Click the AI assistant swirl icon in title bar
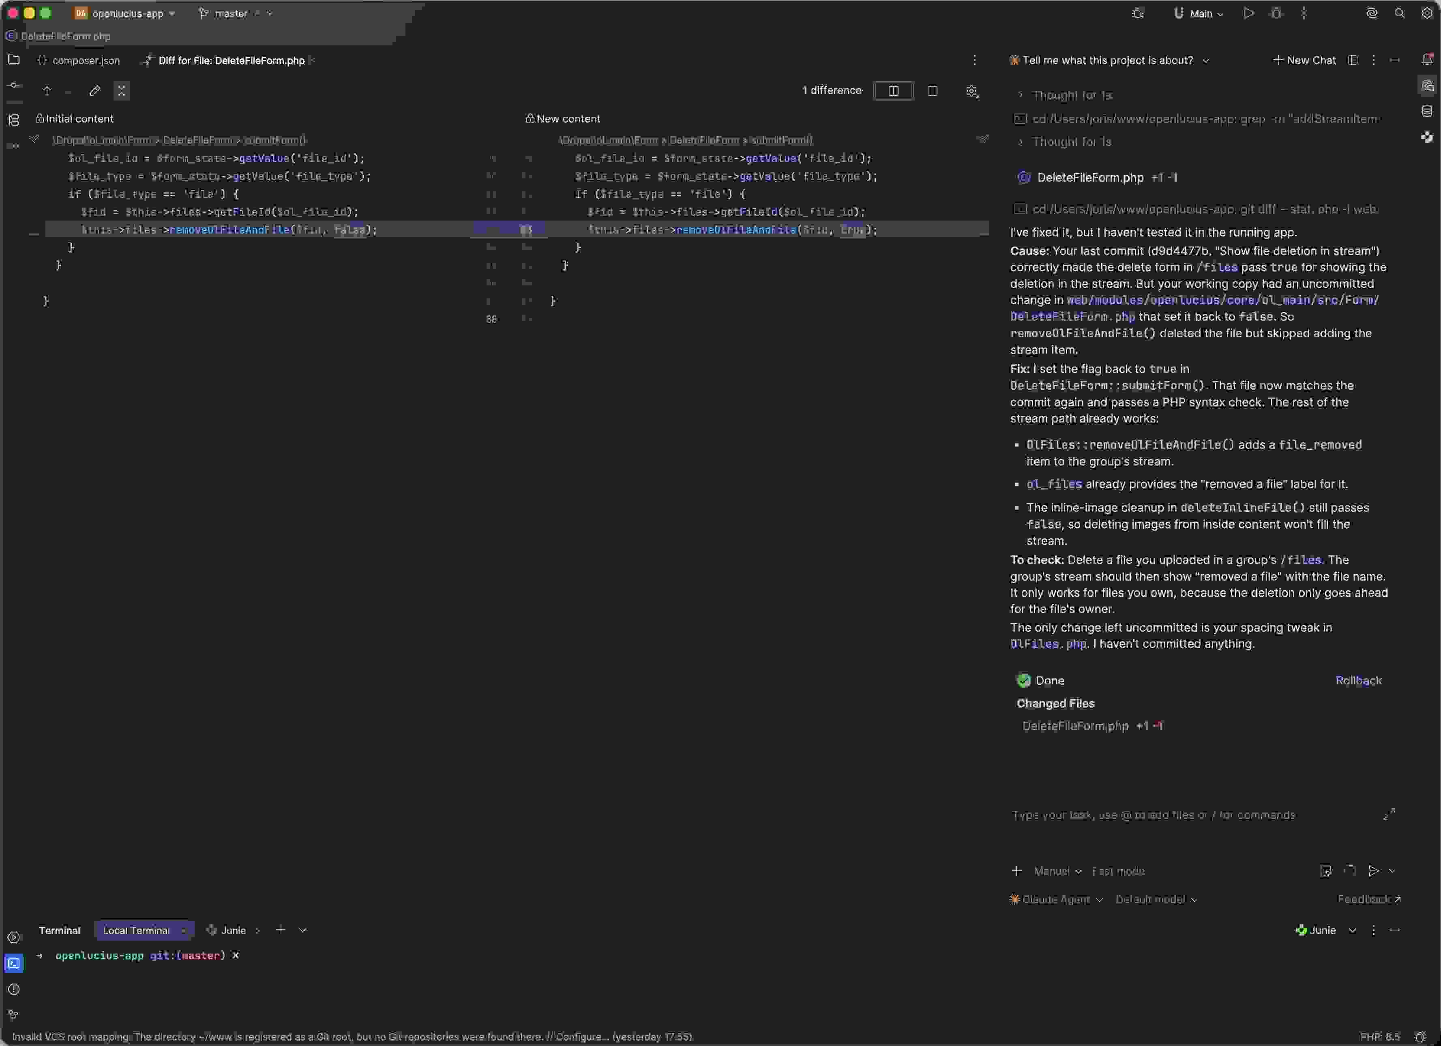This screenshot has height=1046, width=1441. 1372,13
